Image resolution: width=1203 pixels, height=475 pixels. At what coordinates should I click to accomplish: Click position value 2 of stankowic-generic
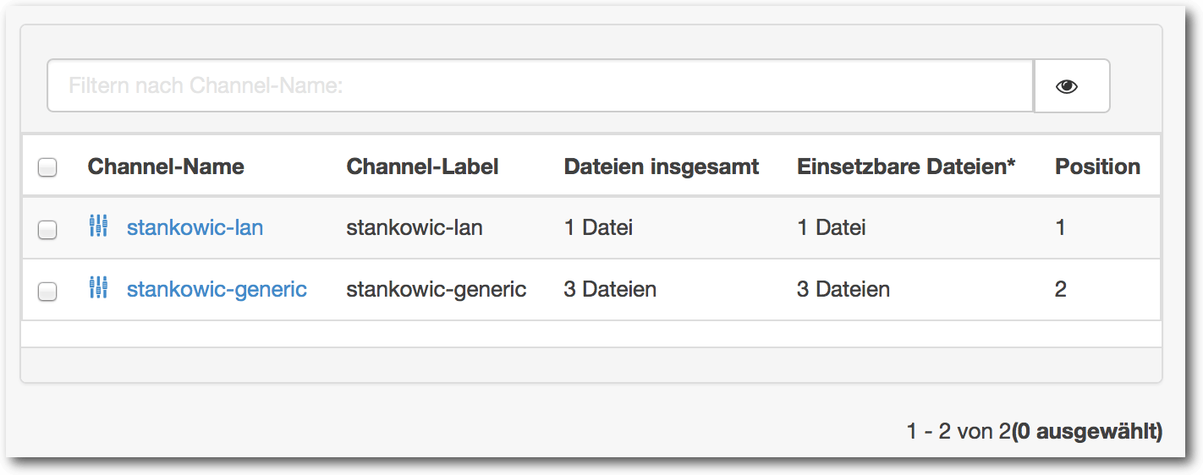pyautogui.click(x=1061, y=289)
